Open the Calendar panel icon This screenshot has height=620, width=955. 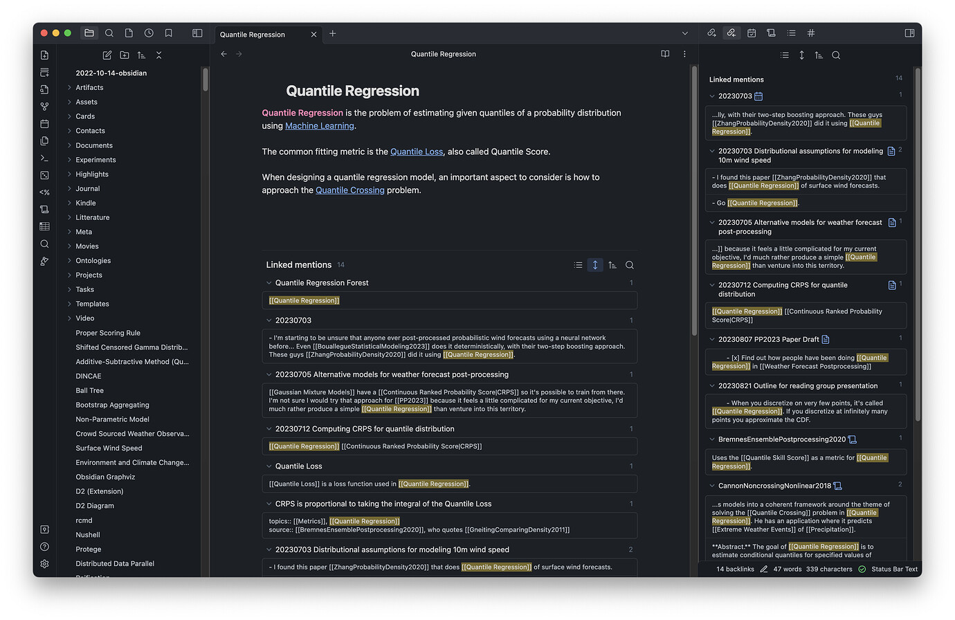tap(752, 33)
